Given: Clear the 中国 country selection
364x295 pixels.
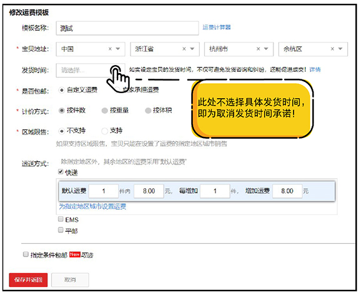Looking at the screenshot, I should pos(111,49).
